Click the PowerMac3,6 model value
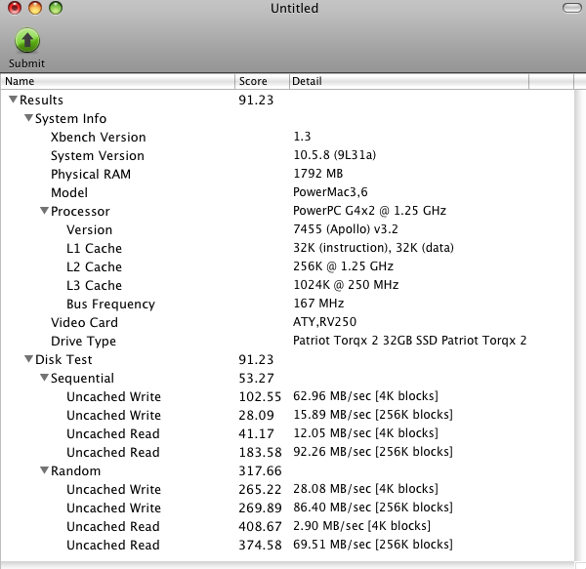 tap(330, 192)
